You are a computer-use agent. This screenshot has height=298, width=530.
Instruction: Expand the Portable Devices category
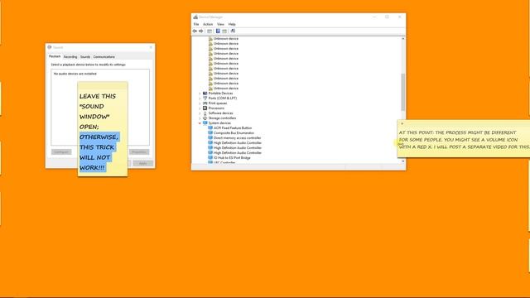click(200, 94)
